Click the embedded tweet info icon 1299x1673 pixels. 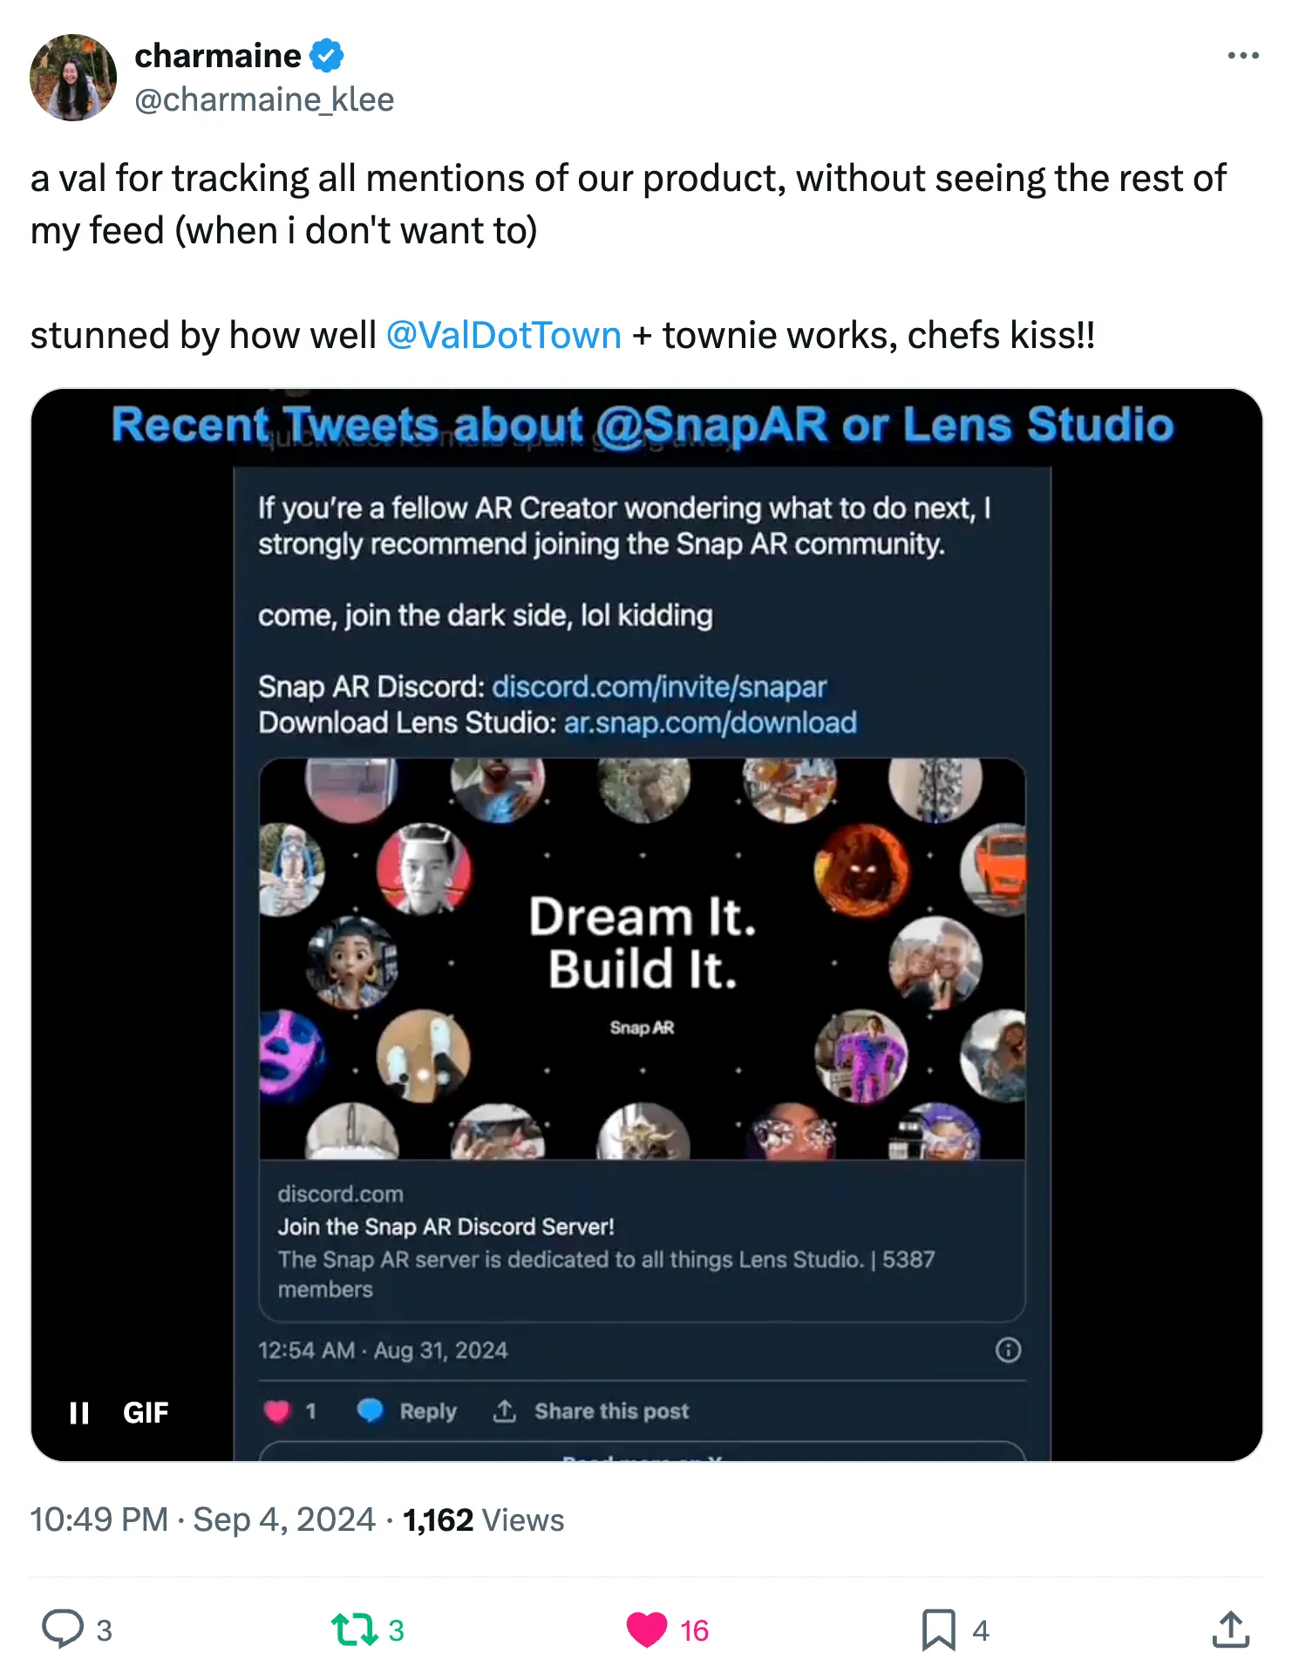[1008, 1350]
